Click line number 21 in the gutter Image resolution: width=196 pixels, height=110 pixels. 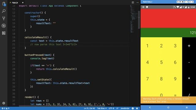14,44
